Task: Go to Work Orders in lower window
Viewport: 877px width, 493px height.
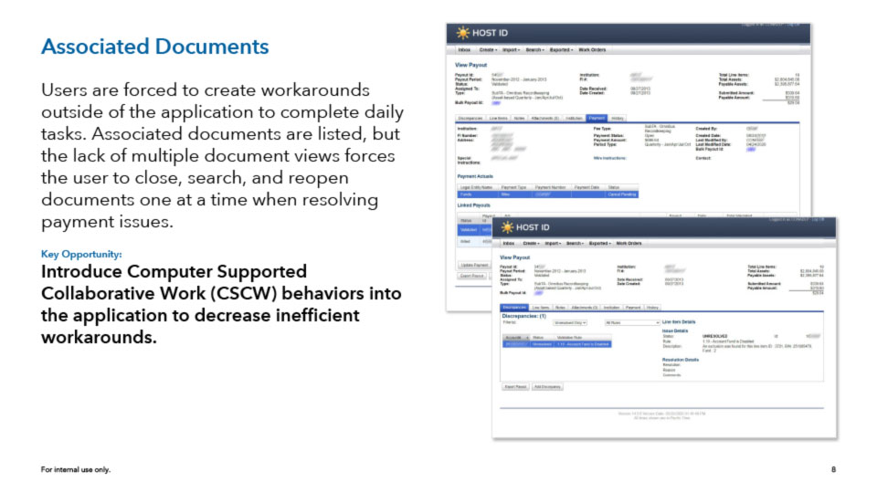Action: pyautogui.click(x=629, y=244)
